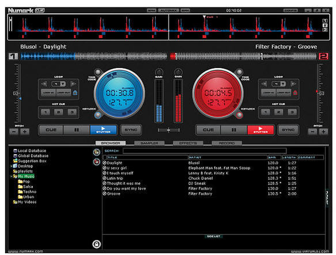
Task: Select waveform zoom level 3
Action: 325,29
